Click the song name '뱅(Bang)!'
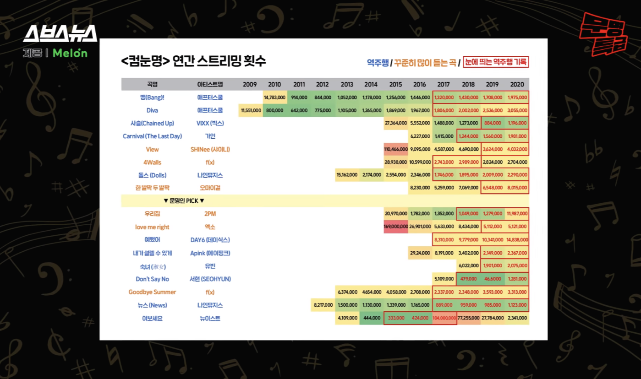The height and width of the screenshot is (379, 641). [x=153, y=97]
